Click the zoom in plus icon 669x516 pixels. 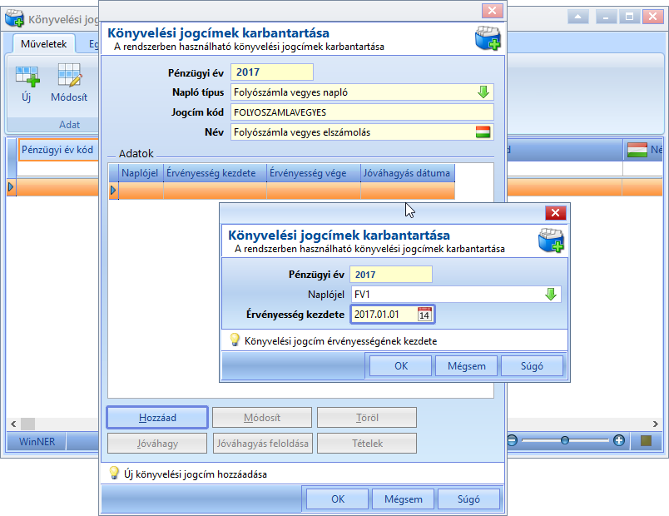[618, 440]
